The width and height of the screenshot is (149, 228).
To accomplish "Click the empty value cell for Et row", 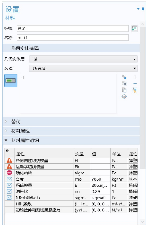I will tap(100, 161).
